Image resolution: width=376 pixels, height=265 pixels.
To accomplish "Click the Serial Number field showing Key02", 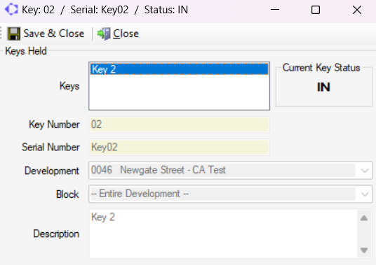I will pos(179,148).
